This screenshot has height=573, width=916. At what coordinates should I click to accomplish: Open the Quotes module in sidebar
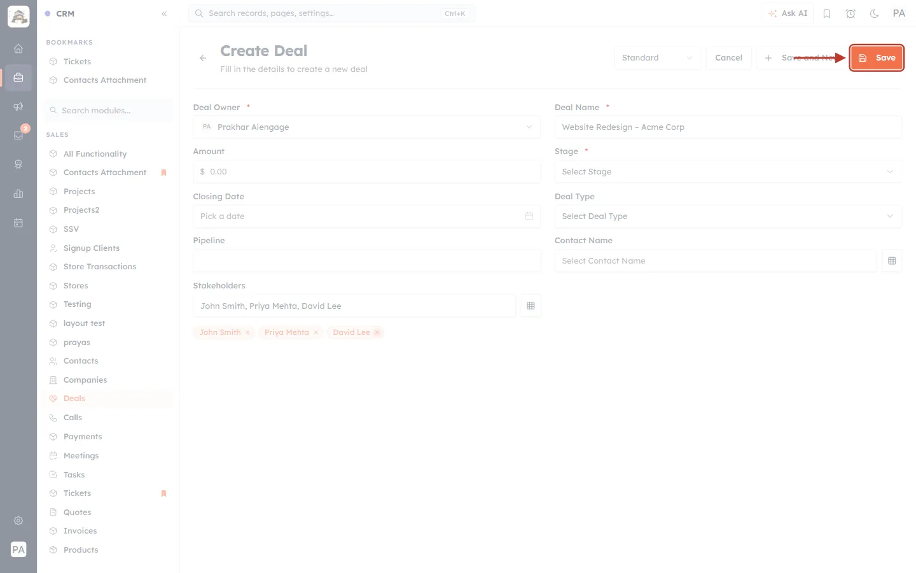pyautogui.click(x=109, y=513)
